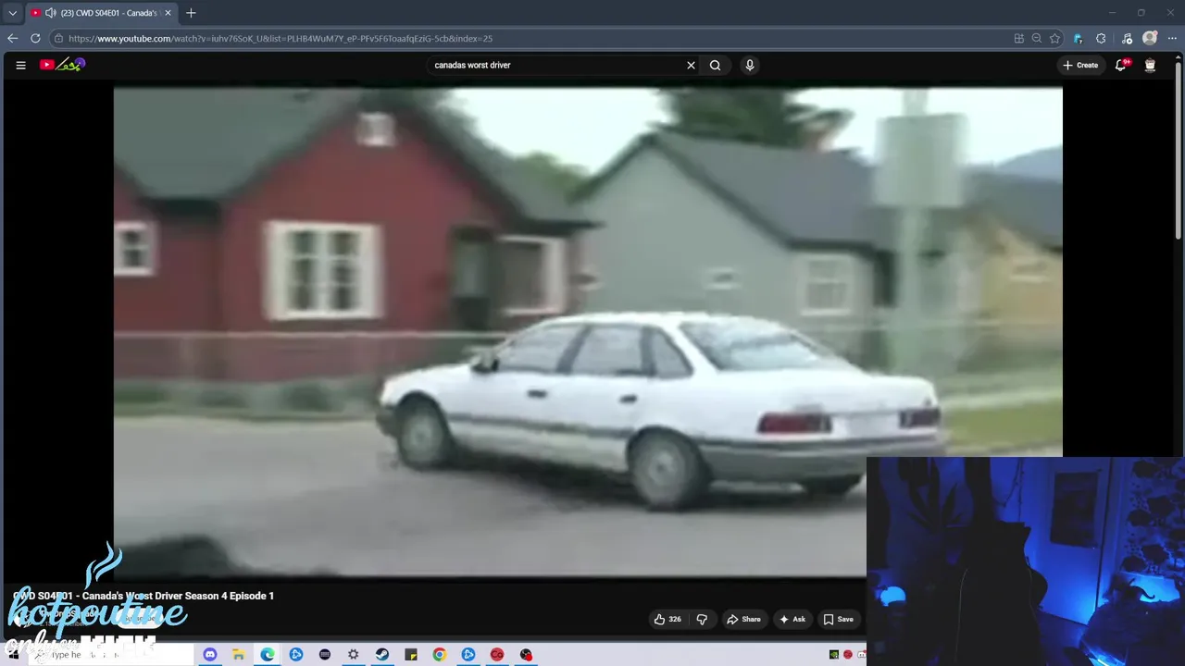Run search with magnifier button
Image resolution: width=1185 pixels, height=666 pixels.
point(715,65)
